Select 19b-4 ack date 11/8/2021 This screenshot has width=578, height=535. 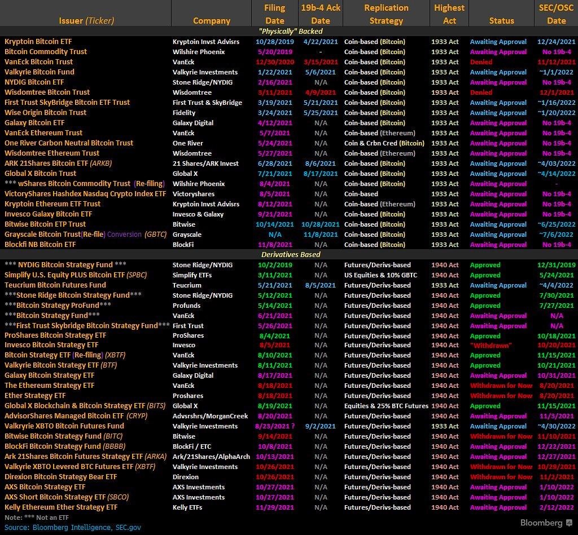tap(321, 234)
